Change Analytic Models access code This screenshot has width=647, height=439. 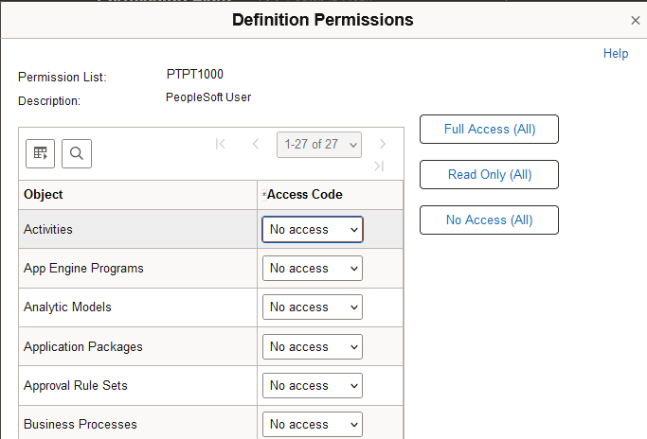(312, 307)
